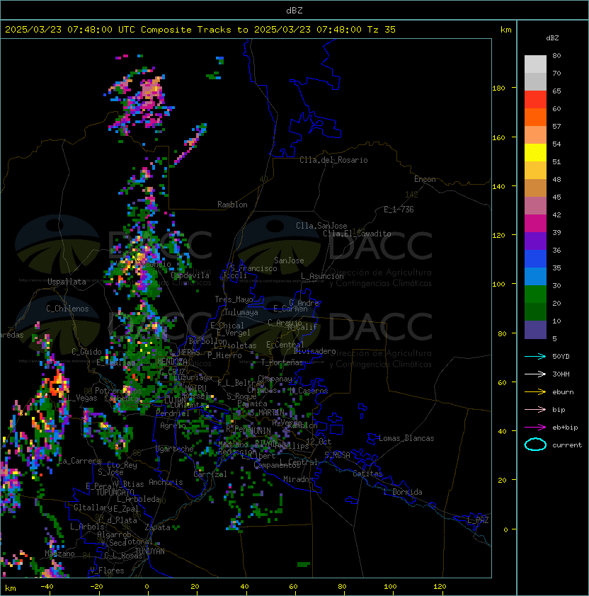Click the 'TUPUNGATO' map label
The width and height of the screenshot is (589, 596).
(115, 493)
